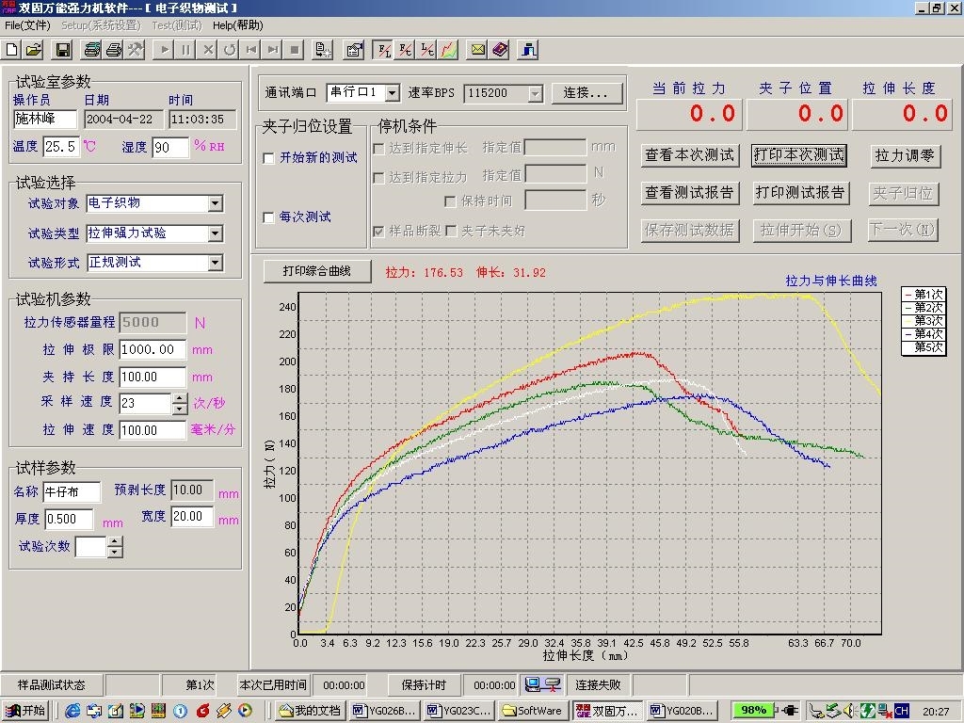Open the 试验类型 dropdown list

216,233
